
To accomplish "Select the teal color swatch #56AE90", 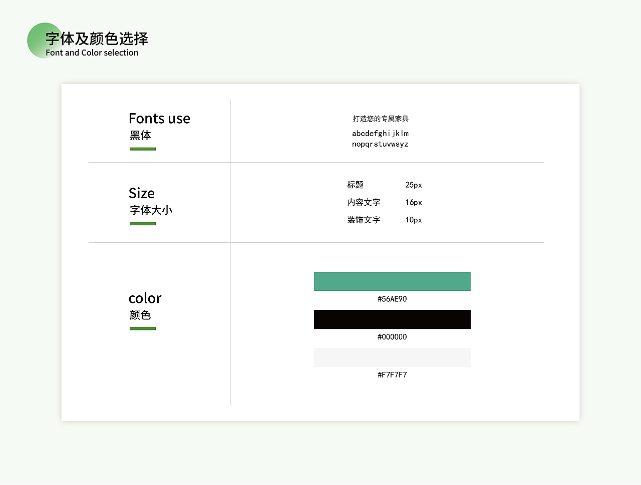I will coord(392,281).
